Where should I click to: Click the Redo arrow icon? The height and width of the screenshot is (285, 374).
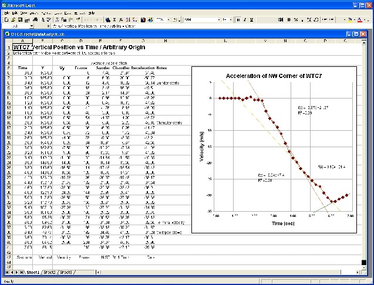click(96, 20)
